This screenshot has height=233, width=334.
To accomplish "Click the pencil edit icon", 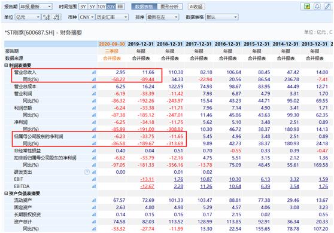I will [327, 7].
